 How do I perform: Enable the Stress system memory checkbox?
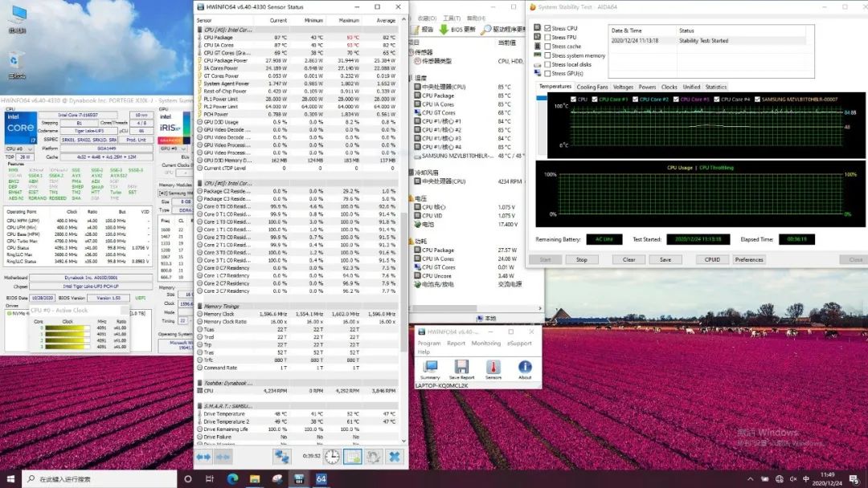click(547, 55)
